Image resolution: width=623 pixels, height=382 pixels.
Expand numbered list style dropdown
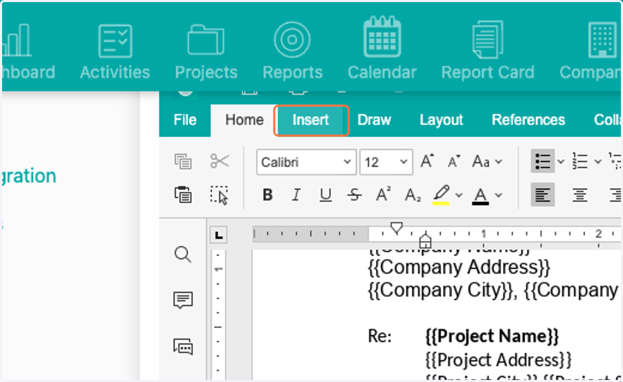598,162
